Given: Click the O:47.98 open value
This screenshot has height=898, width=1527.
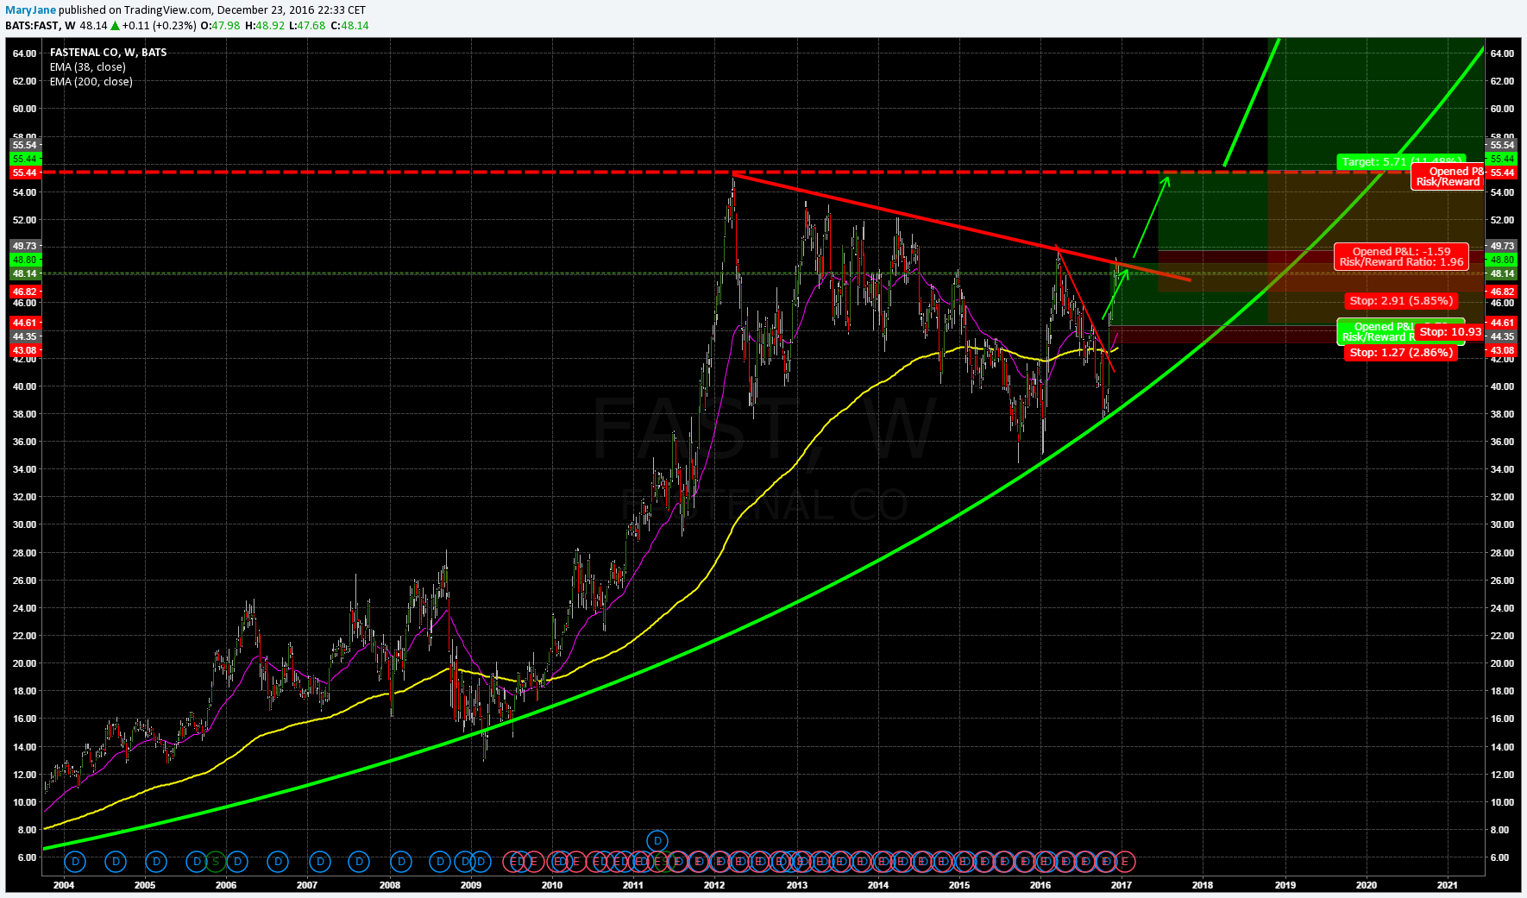Looking at the screenshot, I should pyautogui.click(x=220, y=26).
